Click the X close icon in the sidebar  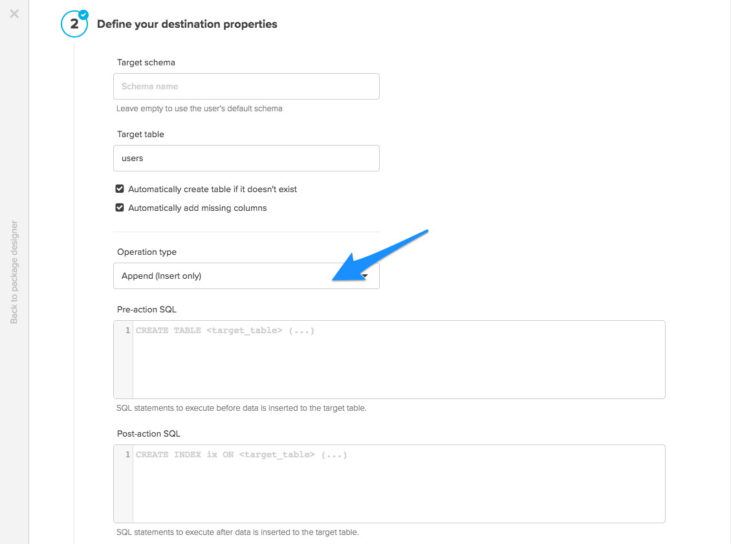point(14,14)
